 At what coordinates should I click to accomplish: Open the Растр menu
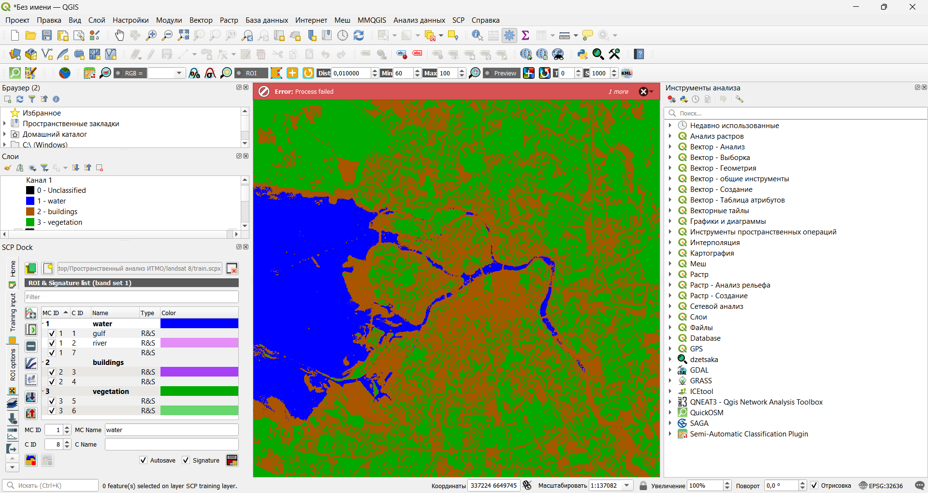pos(229,20)
